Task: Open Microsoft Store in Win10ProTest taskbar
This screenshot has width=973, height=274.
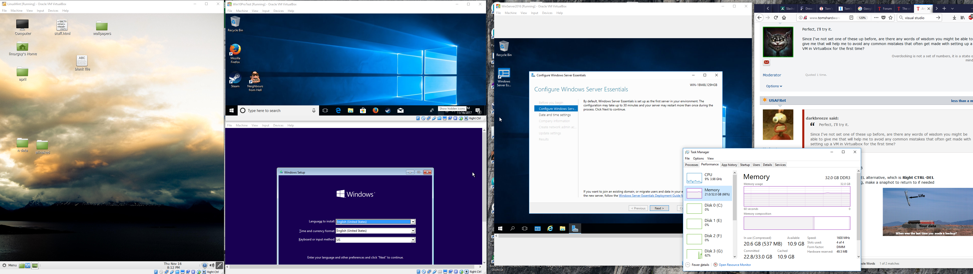Action: point(363,111)
